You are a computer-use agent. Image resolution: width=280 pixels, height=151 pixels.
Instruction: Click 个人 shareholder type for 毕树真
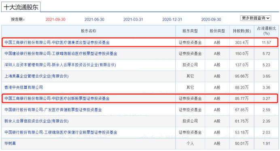pos(190,143)
